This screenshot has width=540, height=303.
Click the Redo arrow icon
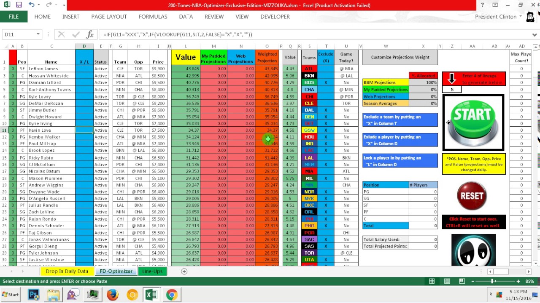click(49, 5)
